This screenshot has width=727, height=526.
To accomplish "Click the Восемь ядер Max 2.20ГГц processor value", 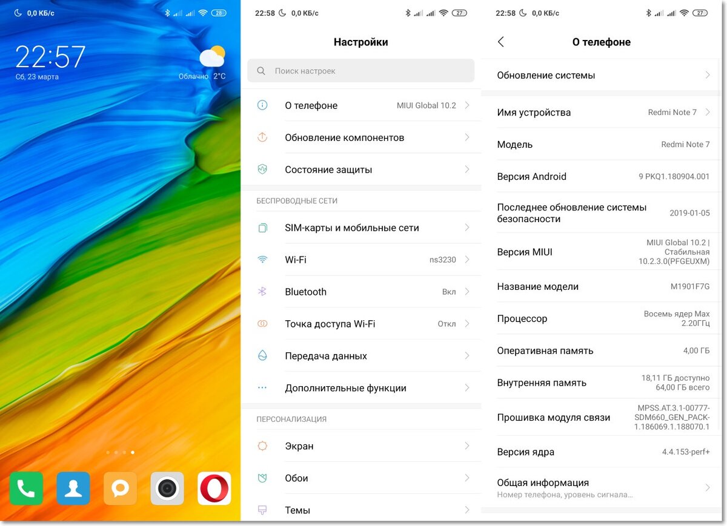I will click(x=677, y=318).
